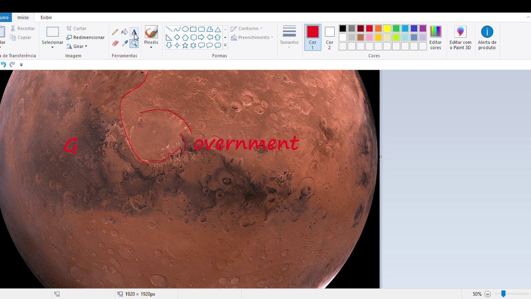Choose the curve shape
The height and width of the screenshot is (299, 531).
click(x=177, y=29)
